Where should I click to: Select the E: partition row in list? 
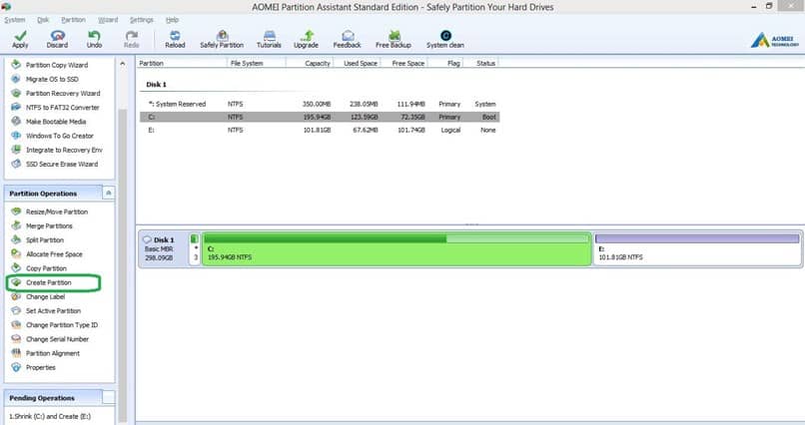click(x=320, y=131)
